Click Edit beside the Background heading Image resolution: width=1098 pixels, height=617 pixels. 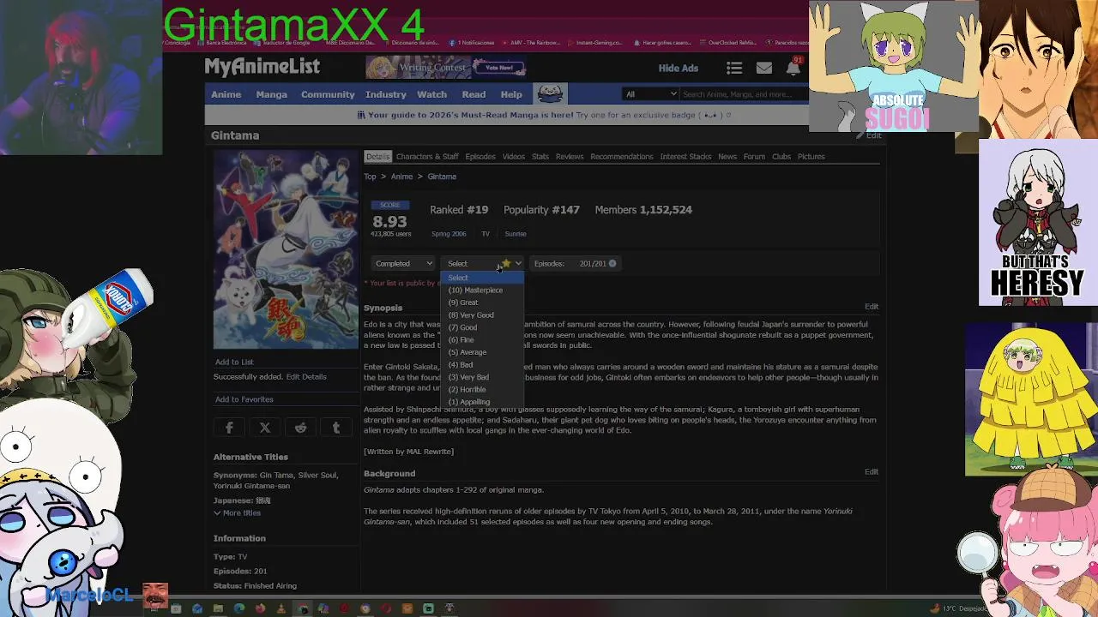click(872, 472)
